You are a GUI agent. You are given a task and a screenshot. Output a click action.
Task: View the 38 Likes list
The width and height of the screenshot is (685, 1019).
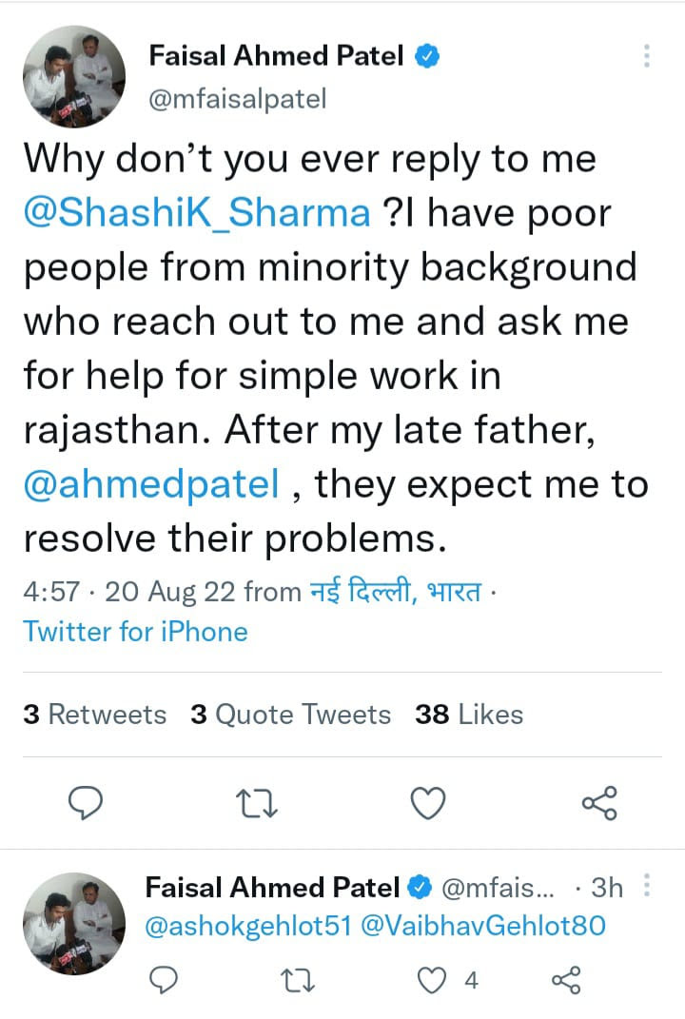pos(469,715)
